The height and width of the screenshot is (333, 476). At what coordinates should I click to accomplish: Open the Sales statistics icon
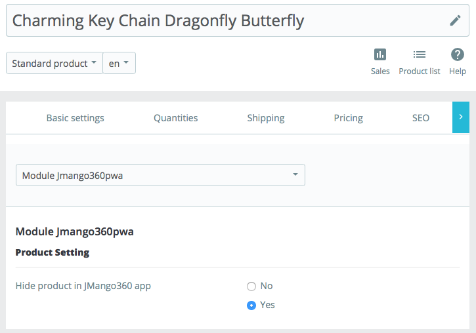pyautogui.click(x=380, y=54)
